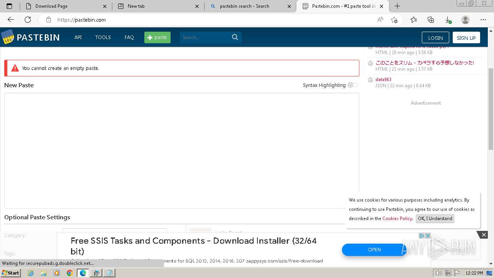Add this page to favorites
The image size is (494, 278).
pos(394,20)
